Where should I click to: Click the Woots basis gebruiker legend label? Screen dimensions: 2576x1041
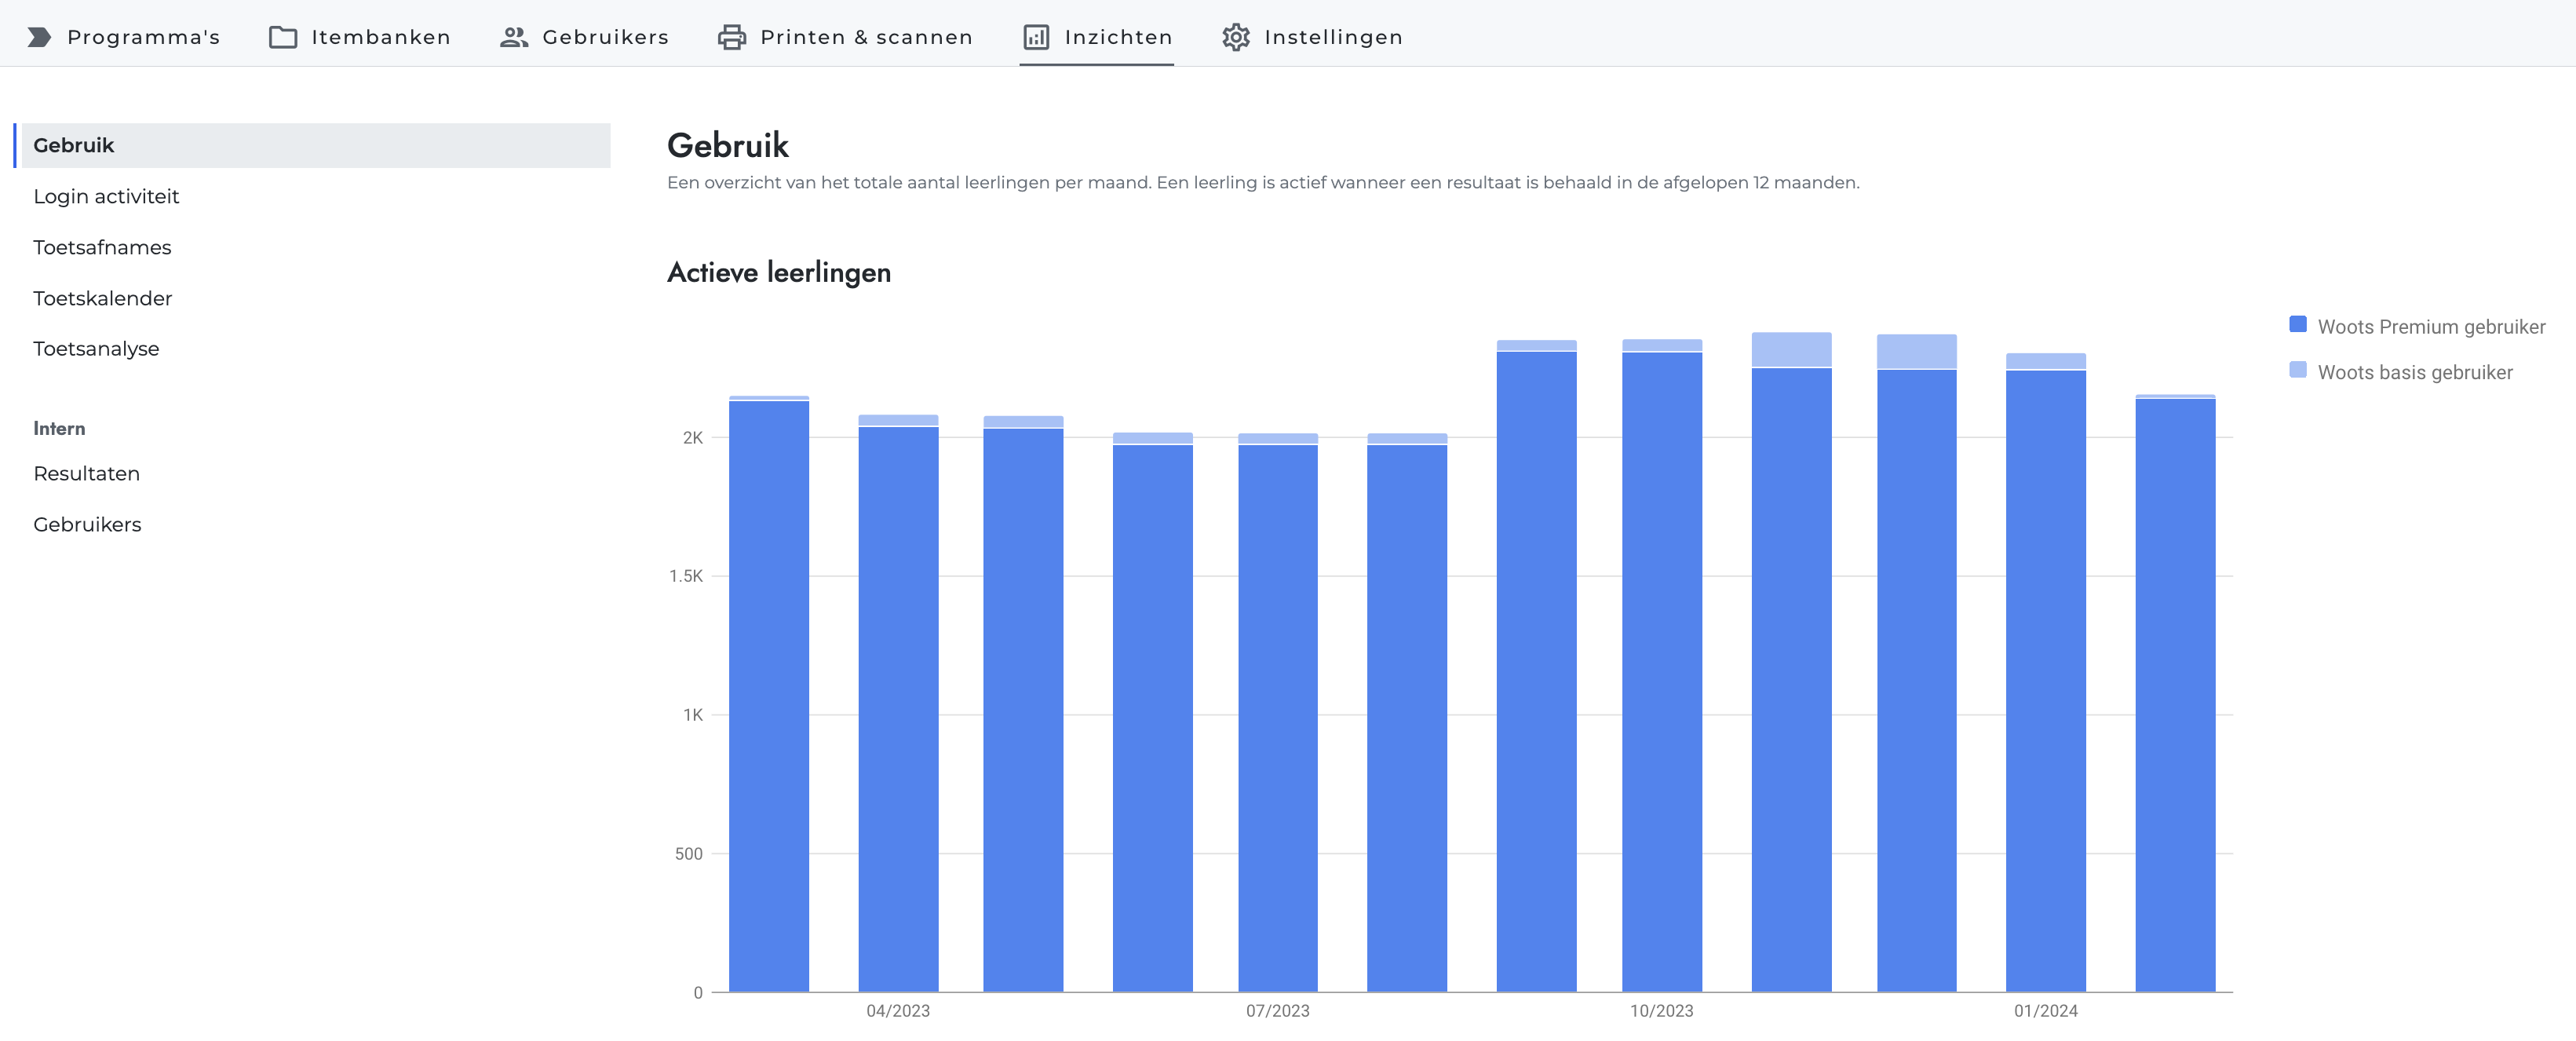[x=2415, y=372]
